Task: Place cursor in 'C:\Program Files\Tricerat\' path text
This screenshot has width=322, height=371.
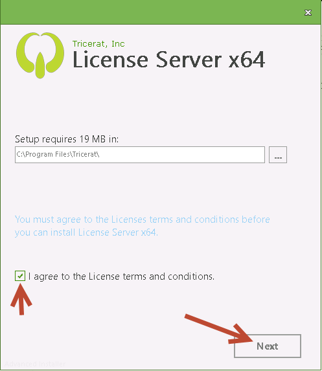Action: (58, 154)
